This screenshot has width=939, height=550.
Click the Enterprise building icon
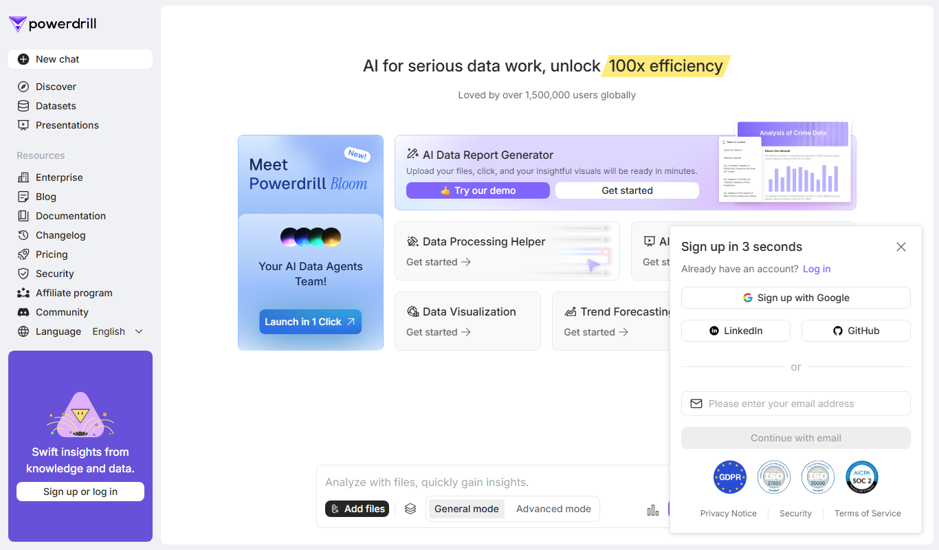click(x=23, y=177)
